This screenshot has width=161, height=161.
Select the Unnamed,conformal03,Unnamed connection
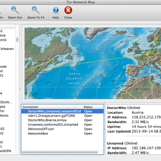(62, 124)
